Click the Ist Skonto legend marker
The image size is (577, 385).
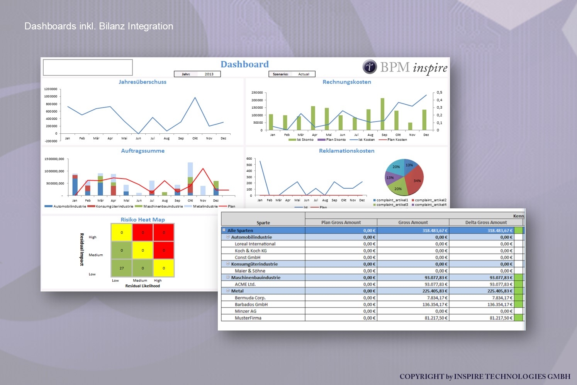(x=292, y=140)
